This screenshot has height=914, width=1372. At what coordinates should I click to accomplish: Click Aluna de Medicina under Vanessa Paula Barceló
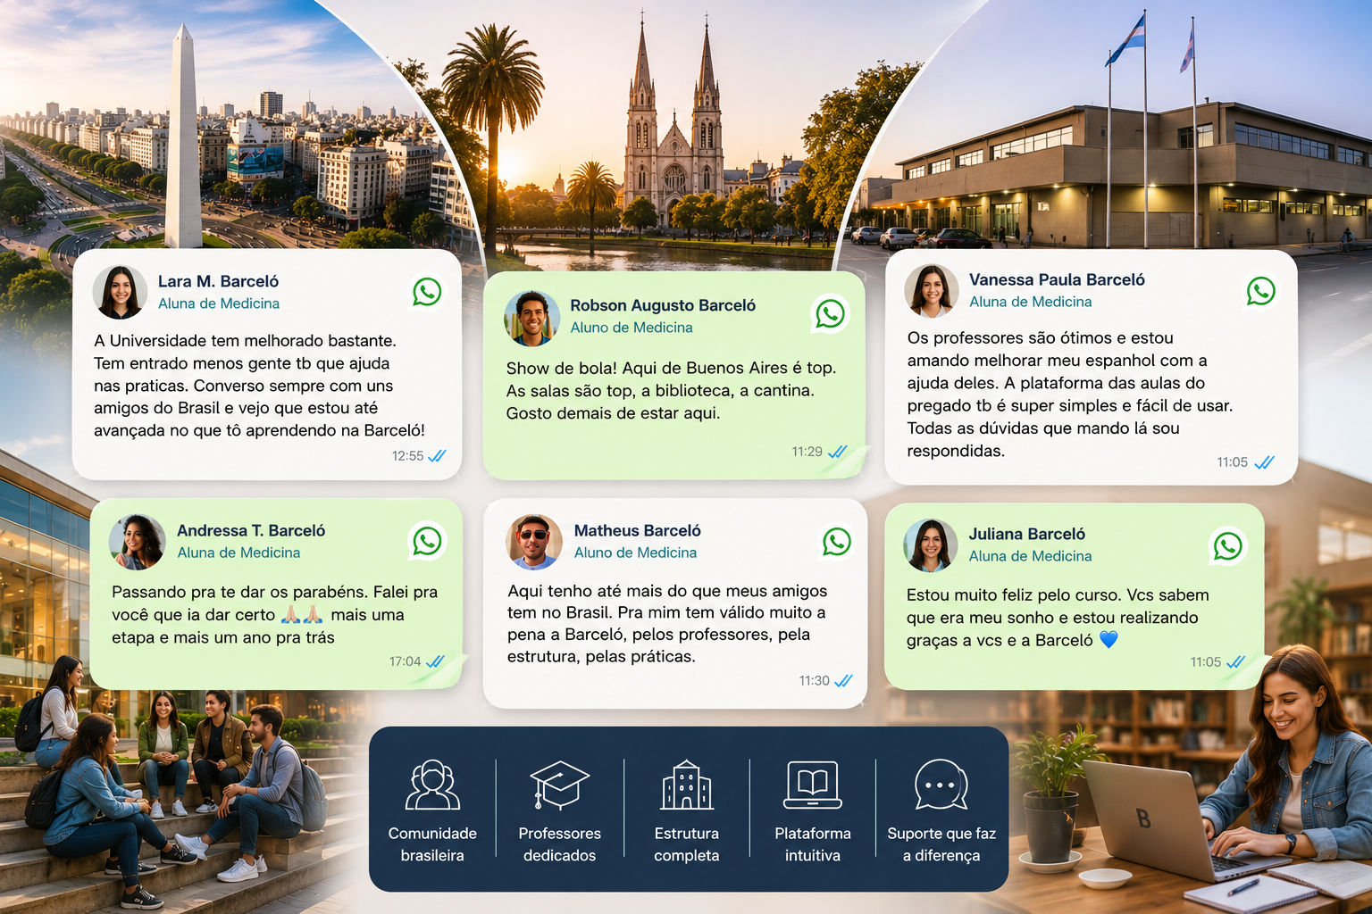(x=1031, y=302)
